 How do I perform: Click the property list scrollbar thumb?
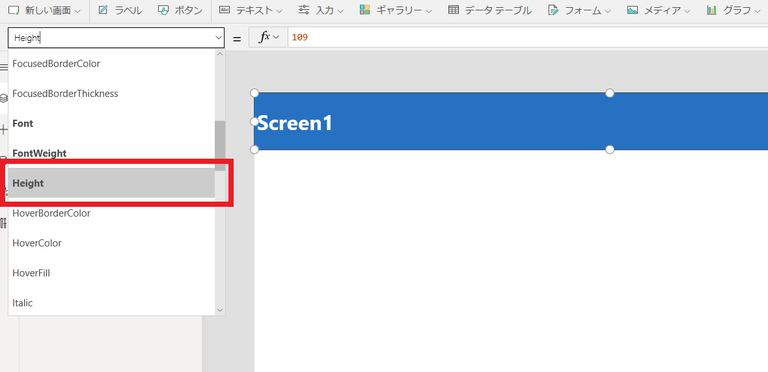pos(220,146)
